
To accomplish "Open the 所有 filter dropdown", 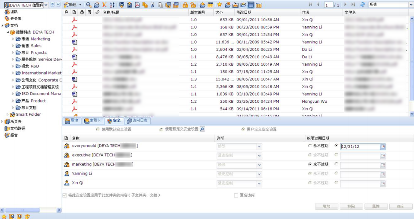I will (411, 5).
